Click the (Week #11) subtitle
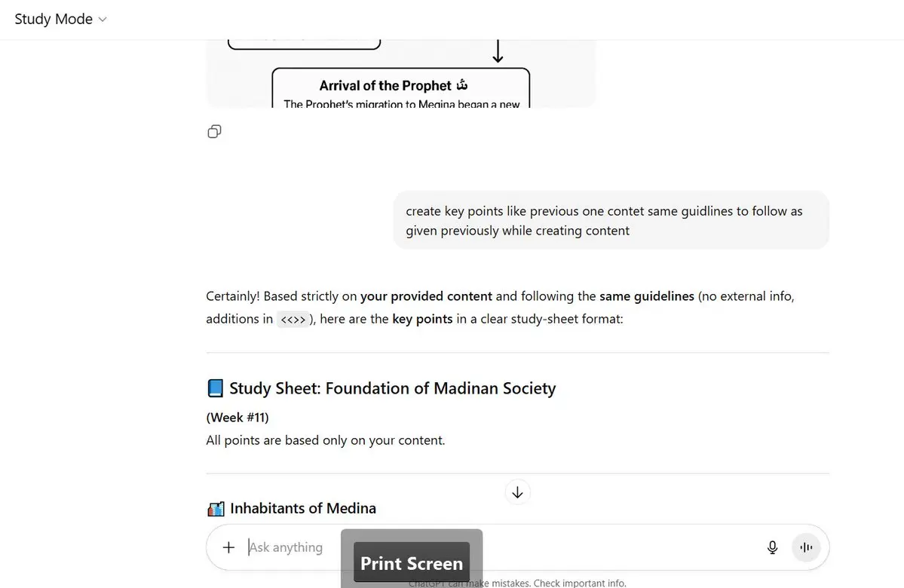 click(x=237, y=418)
